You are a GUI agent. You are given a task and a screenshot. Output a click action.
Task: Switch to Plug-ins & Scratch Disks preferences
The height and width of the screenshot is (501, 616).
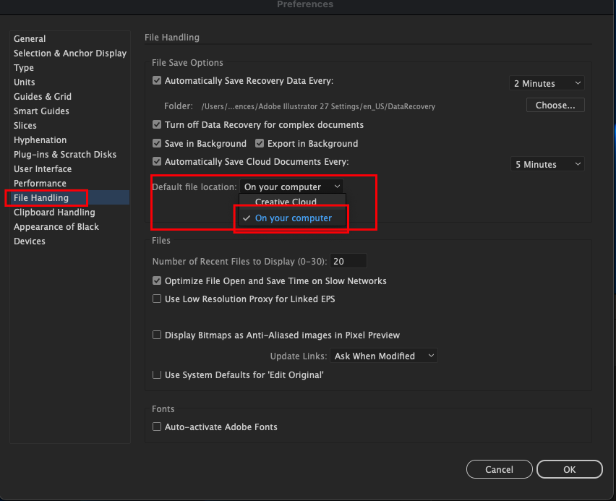coord(65,154)
